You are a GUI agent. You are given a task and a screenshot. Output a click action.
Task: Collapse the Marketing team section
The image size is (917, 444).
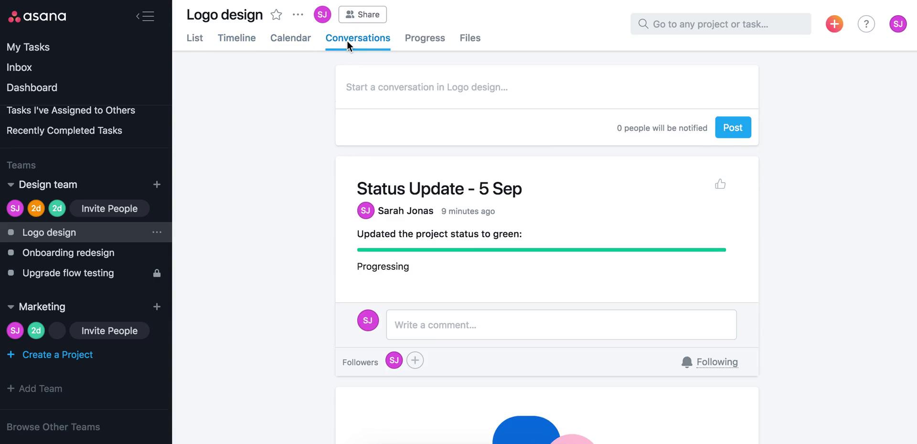(x=11, y=307)
